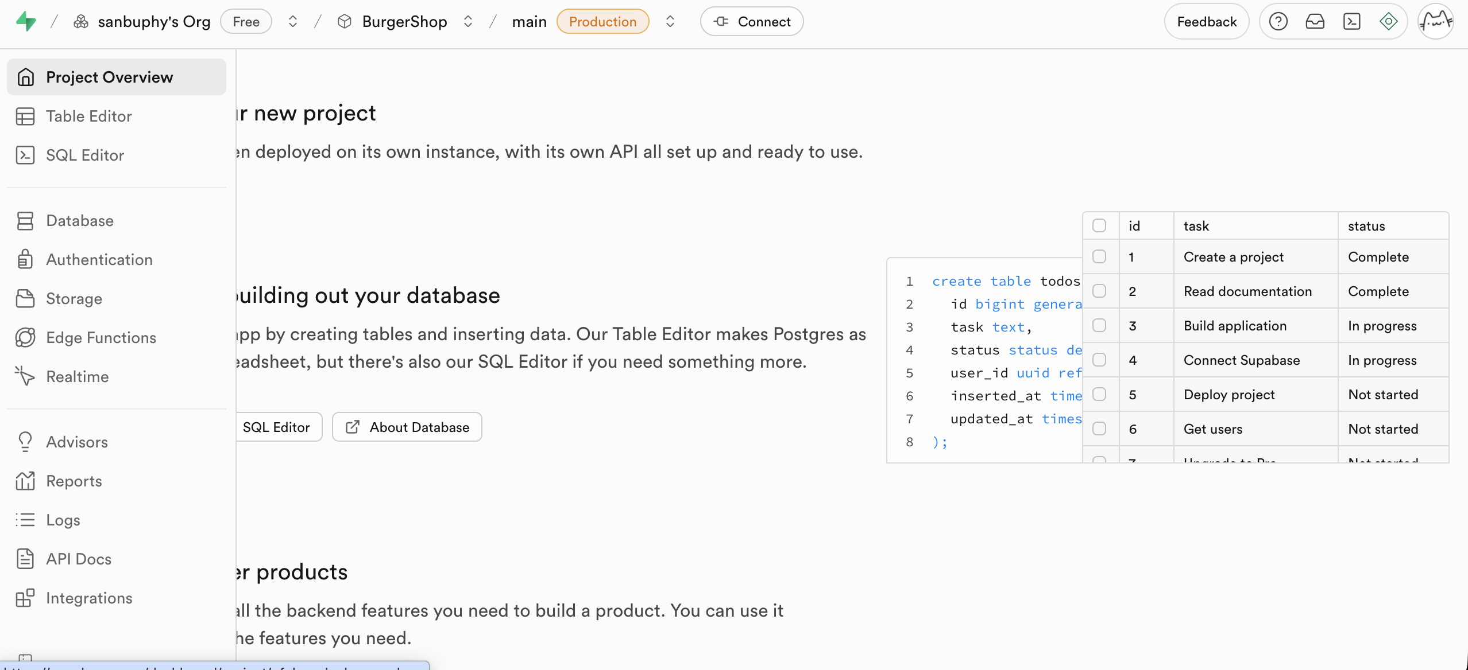Screen dimensions: 1468x670
Task: Open the inline SQL terminal icon
Action: tap(1351, 22)
